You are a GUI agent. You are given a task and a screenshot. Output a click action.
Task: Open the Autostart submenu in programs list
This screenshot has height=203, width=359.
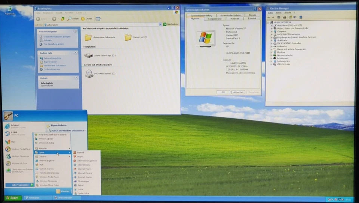click(x=52, y=148)
